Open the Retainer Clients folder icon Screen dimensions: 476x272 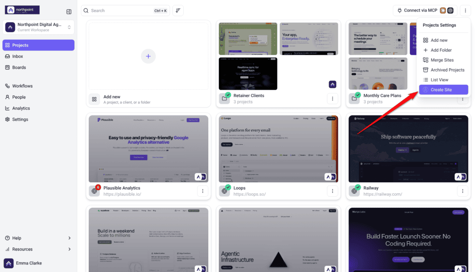[225, 99]
